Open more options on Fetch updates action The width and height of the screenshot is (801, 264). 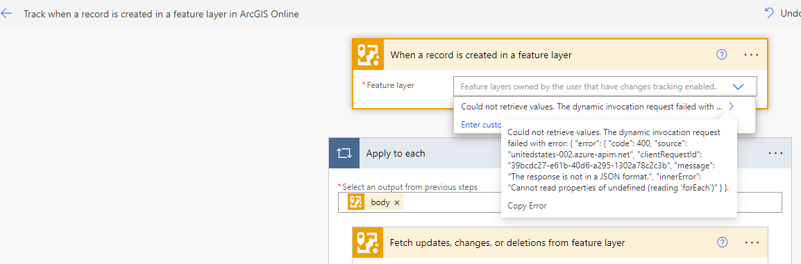751,243
